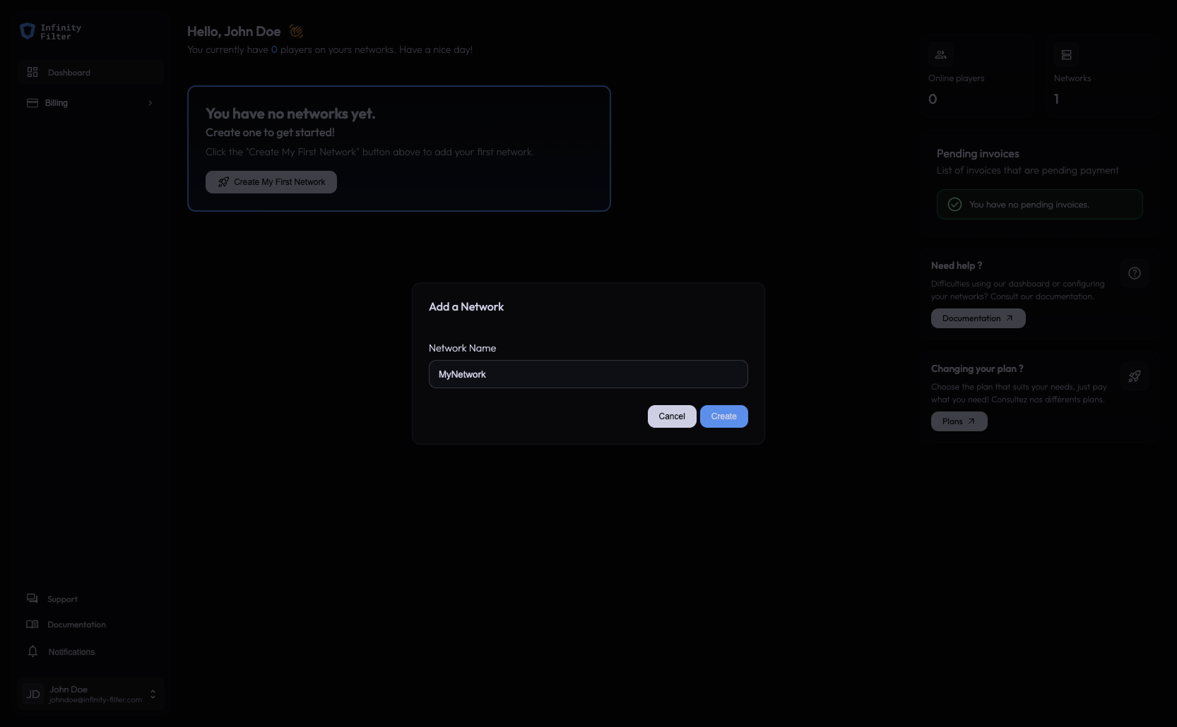1177x727 pixels.
Task: Click the 'Pending invoices' heading
Action: click(x=978, y=154)
